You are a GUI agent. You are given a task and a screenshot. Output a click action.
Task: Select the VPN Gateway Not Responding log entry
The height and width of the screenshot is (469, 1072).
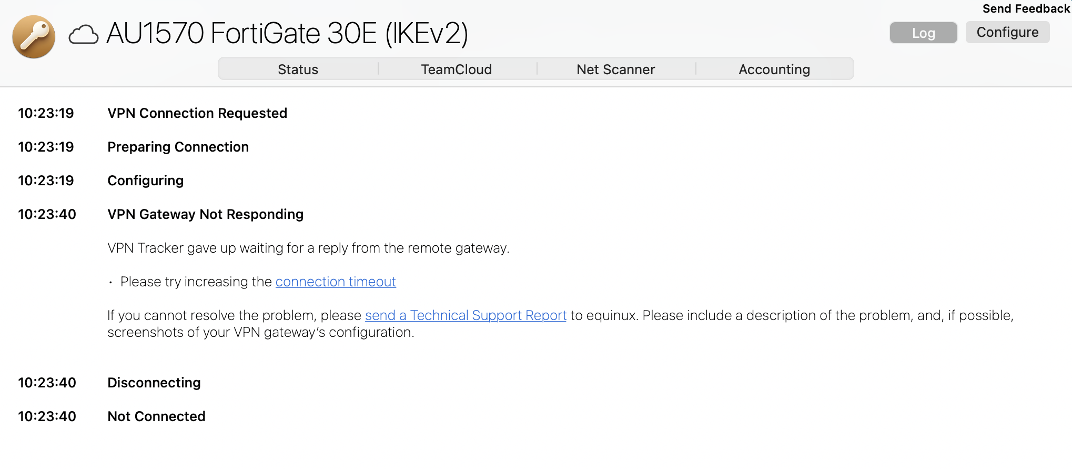pos(205,214)
